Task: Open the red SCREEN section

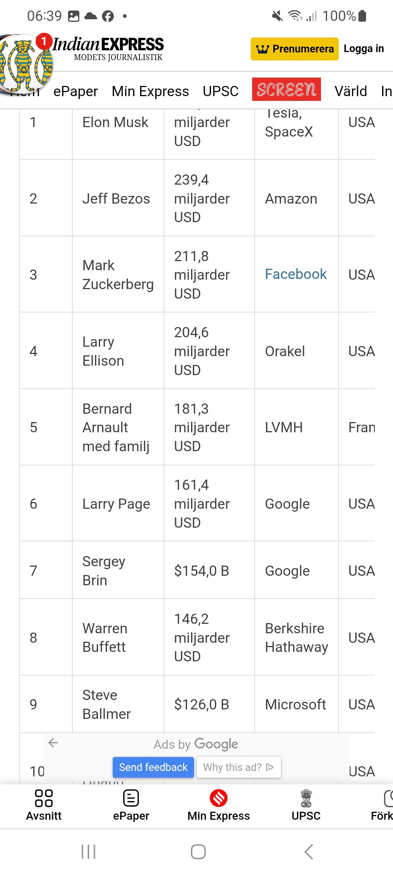Action: tap(286, 89)
